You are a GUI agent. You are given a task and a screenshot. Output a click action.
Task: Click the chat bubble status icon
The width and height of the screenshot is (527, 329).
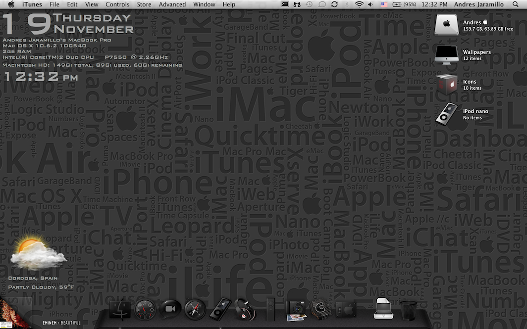click(322, 4)
